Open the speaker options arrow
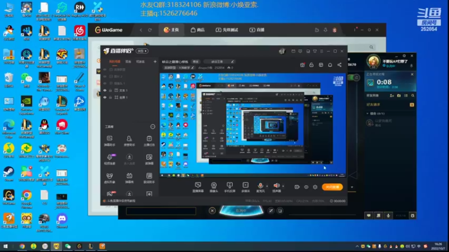Image resolution: width=449 pixels, height=252 pixels. click(283, 186)
